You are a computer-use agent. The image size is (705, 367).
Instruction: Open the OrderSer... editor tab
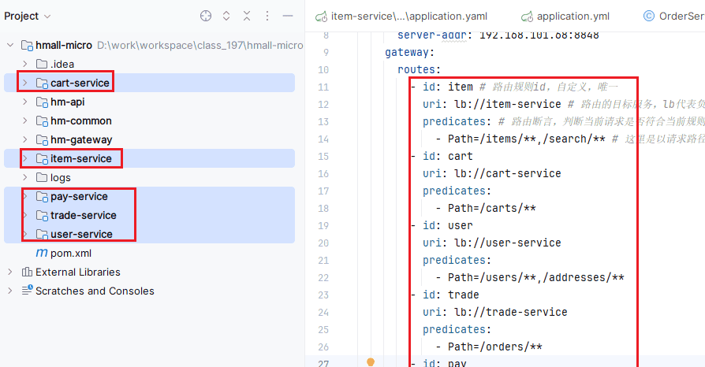[673, 16]
